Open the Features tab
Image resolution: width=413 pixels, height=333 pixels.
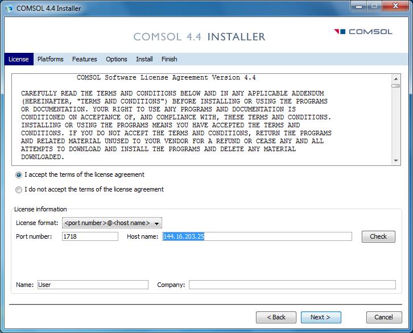point(84,59)
